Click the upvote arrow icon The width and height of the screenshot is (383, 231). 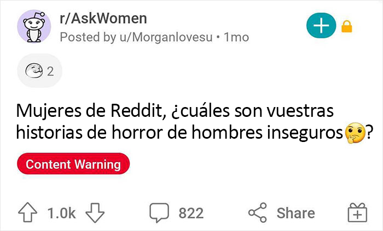(x=27, y=212)
